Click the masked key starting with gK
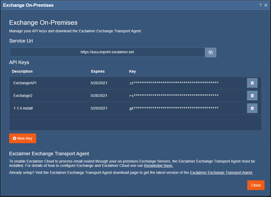Image resolution: width=271 pixels, height=197 pixels. pyautogui.click(x=174, y=108)
